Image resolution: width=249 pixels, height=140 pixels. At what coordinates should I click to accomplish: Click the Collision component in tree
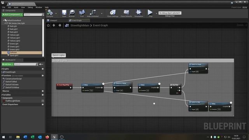point(22,52)
